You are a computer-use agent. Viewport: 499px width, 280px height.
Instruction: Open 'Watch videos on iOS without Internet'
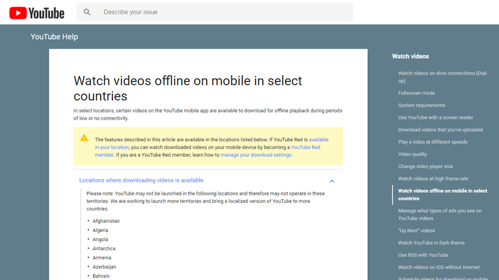(x=439, y=268)
